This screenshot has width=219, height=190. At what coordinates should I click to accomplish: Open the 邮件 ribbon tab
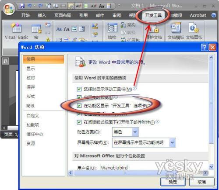(x=100, y=15)
